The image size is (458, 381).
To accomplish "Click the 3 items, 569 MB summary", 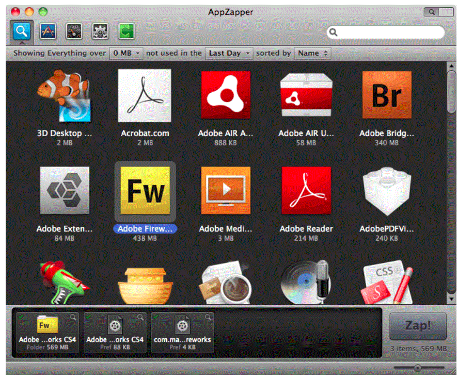I will point(418,349).
